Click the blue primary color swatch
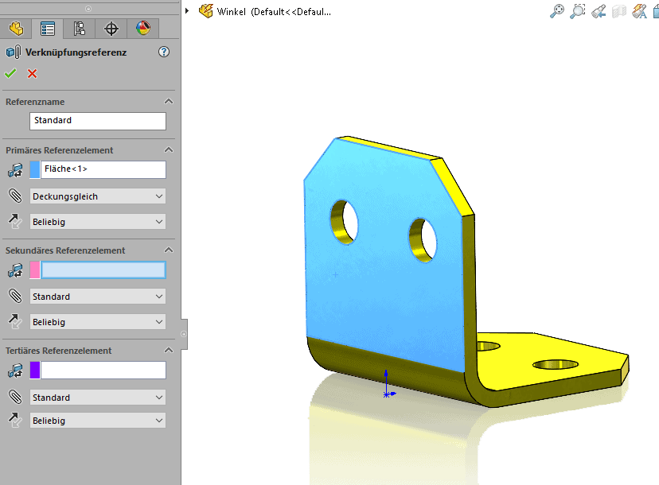 click(x=35, y=169)
